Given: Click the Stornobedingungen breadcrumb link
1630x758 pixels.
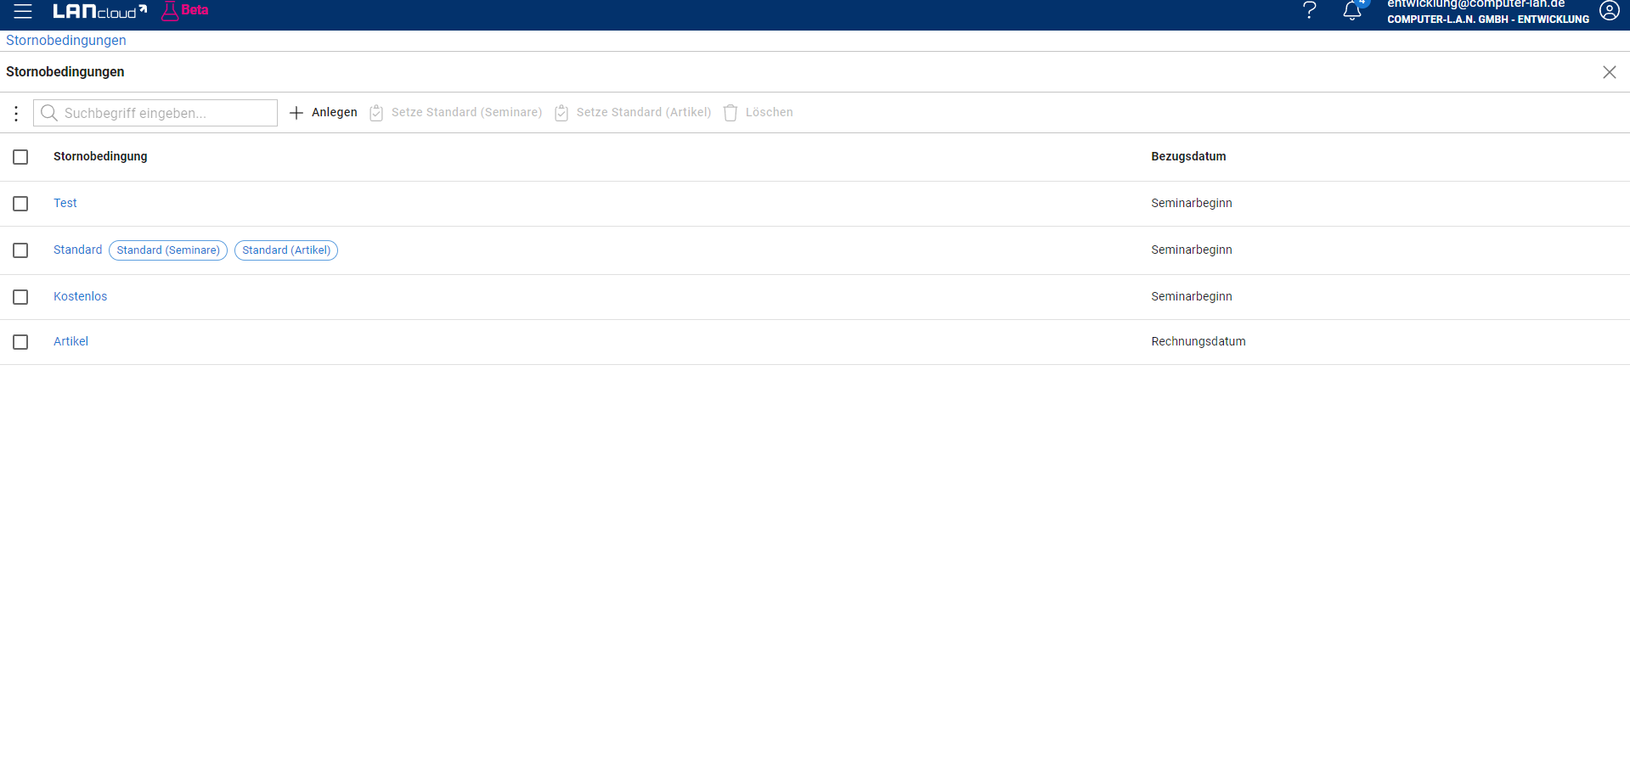Looking at the screenshot, I should click(66, 40).
